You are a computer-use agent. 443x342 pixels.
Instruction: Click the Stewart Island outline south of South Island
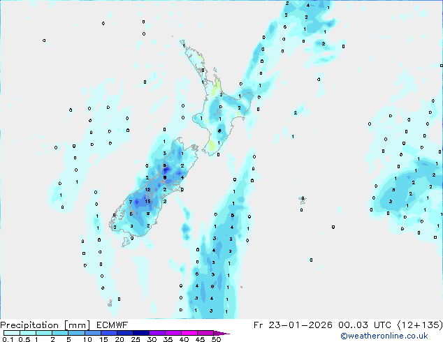(126, 241)
